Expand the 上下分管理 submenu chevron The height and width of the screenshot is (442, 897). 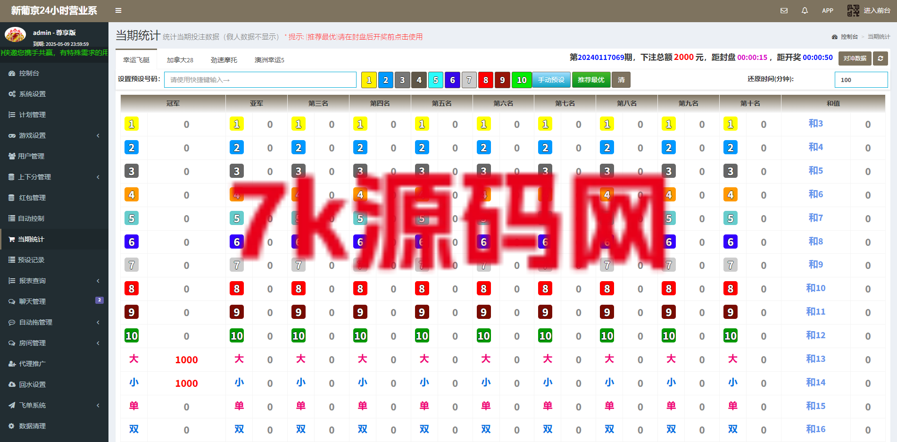(x=98, y=177)
